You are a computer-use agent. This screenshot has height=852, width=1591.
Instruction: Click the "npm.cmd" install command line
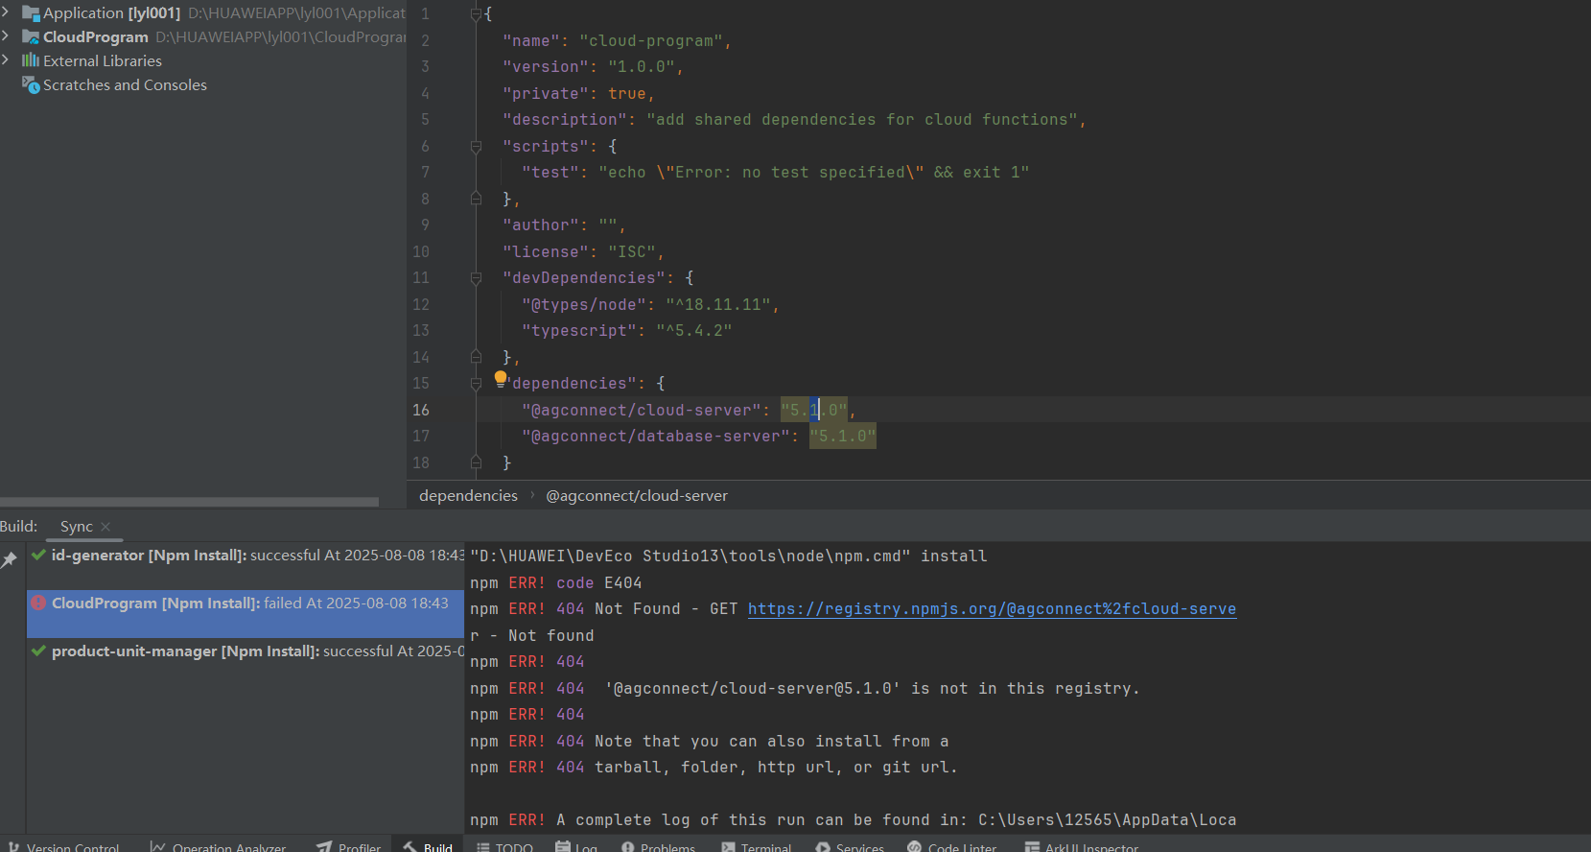pyautogui.click(x=729, y=556)
